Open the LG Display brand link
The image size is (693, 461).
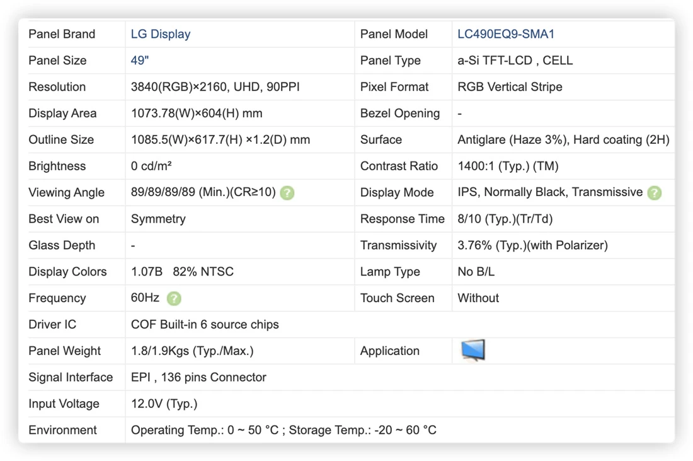[x=161, y=34]
